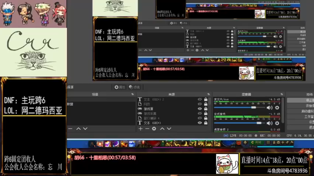Remove scene with the scenes minus icon
This screenshot has height=176, width=314.
click(x=70, y=129)
